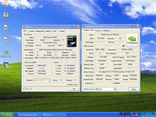This screenshot has height=117, width=156.
Task: Click the Shaders value 16 Unified
Action: [103, 57]
